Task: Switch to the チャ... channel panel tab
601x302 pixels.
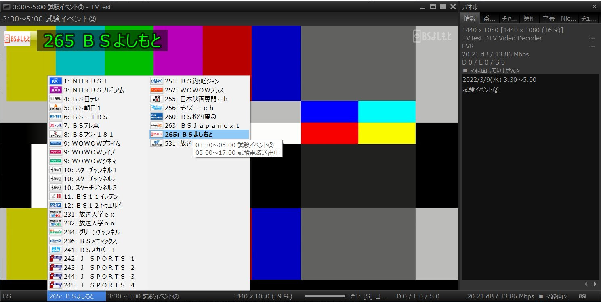Action: coord(509,19)
